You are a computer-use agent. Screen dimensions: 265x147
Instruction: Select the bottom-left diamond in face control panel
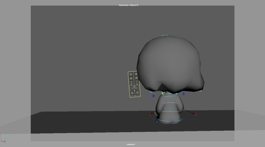click(132, 93)
